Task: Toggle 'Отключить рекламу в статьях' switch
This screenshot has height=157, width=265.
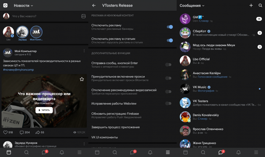Action: point(170,40)
